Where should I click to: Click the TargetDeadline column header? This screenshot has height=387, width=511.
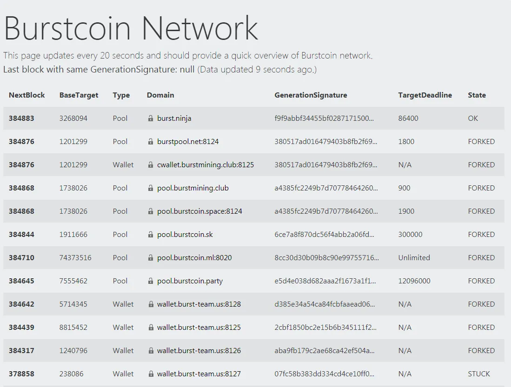pyautogui.click(x=425, y=95)
